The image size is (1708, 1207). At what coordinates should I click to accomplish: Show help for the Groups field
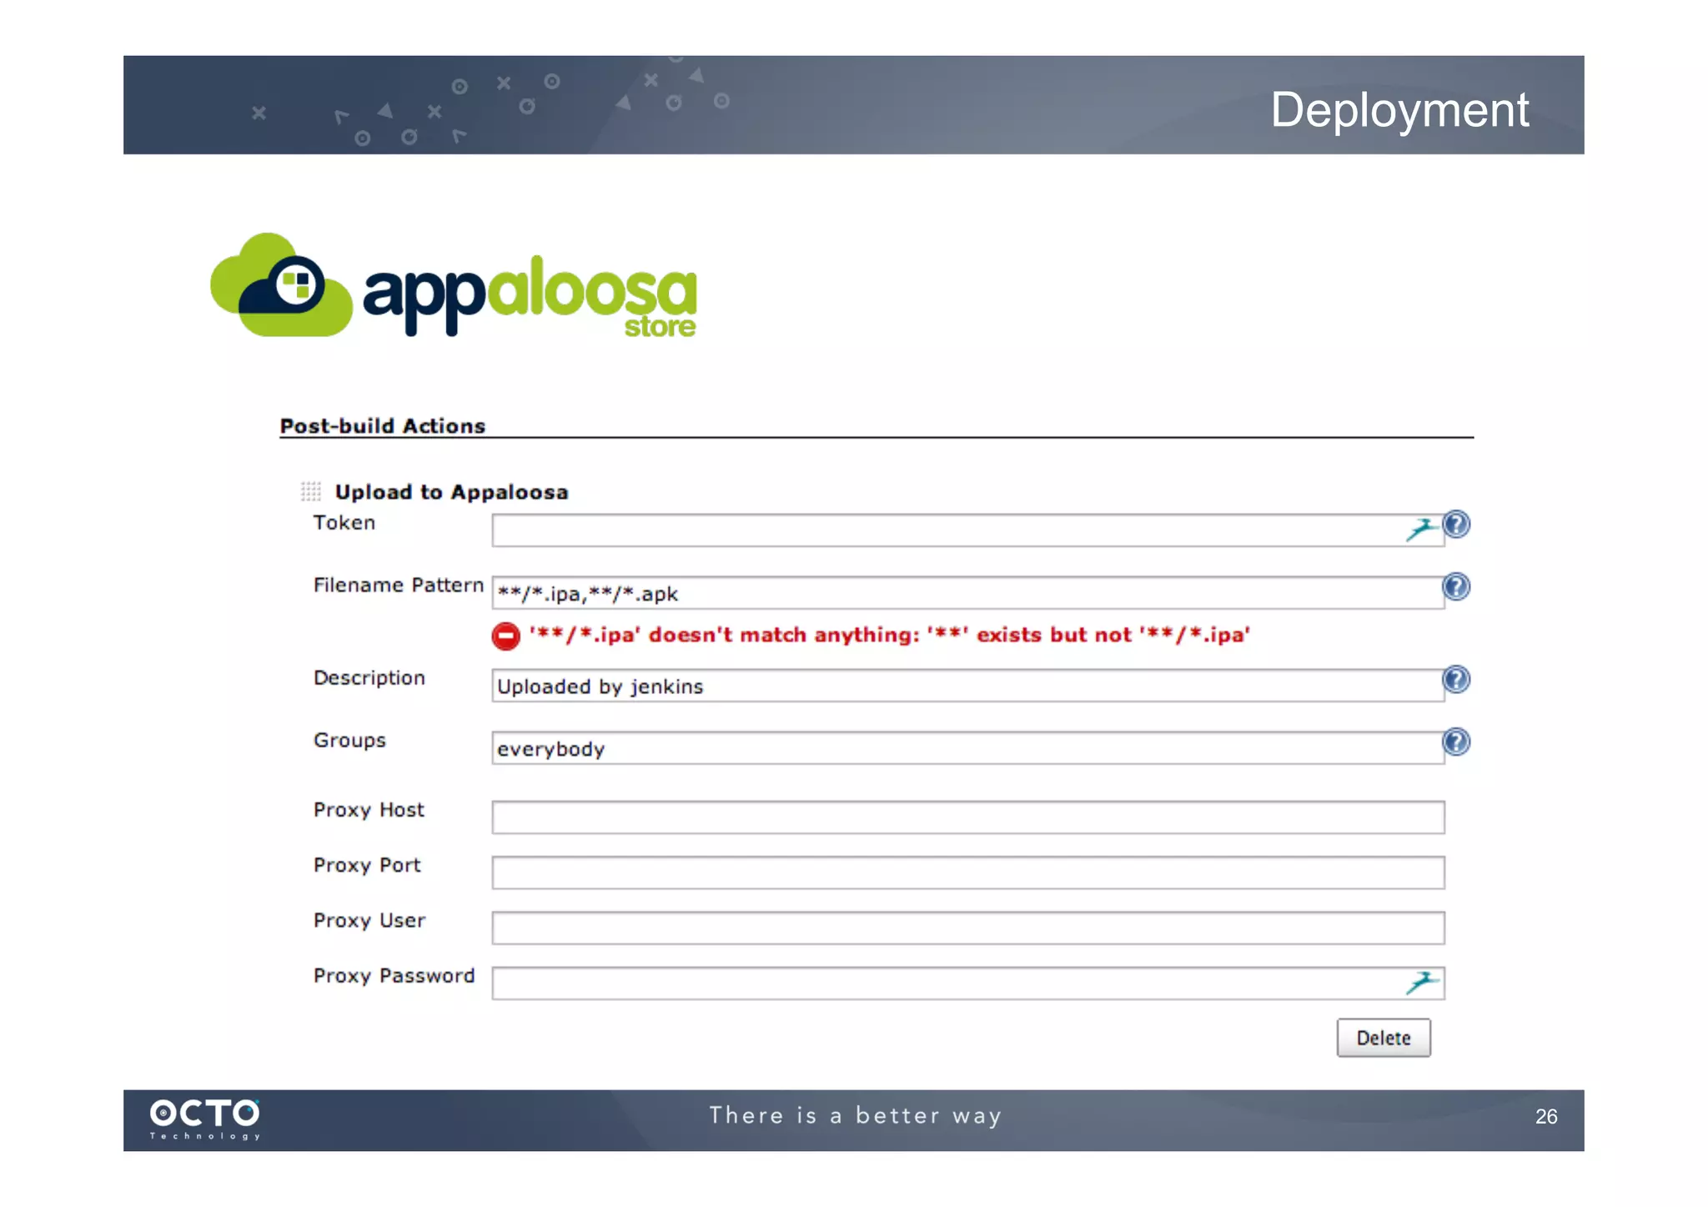pos(1455,742)
